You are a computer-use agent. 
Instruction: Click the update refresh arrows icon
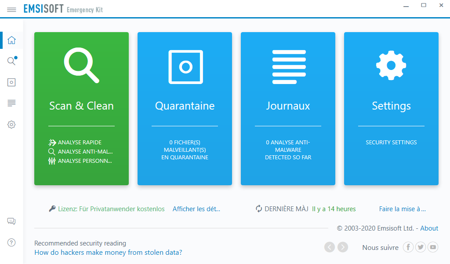(x=259, y=209)
